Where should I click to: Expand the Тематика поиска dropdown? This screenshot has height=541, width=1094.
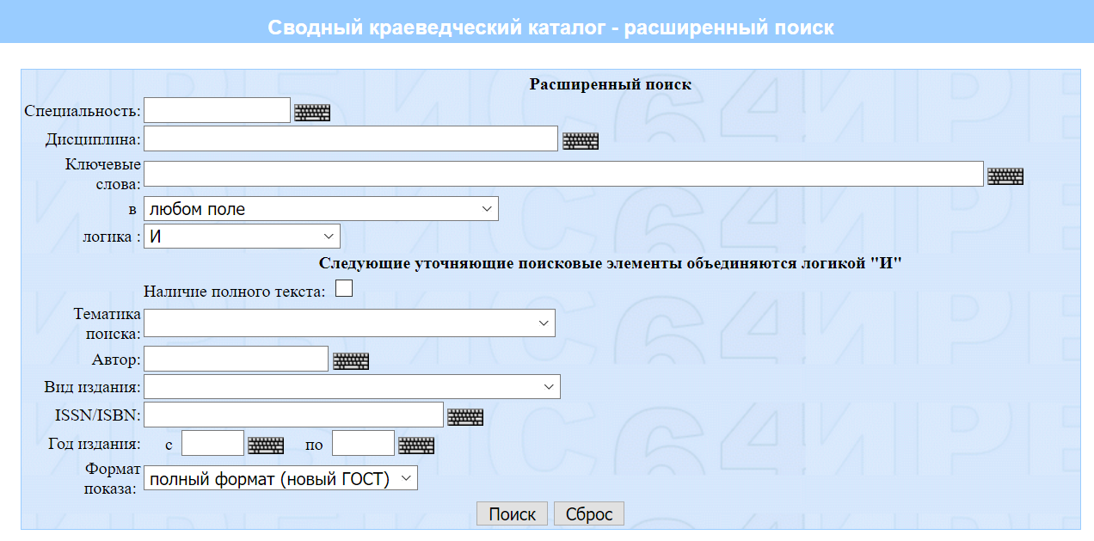coord(349,323)
